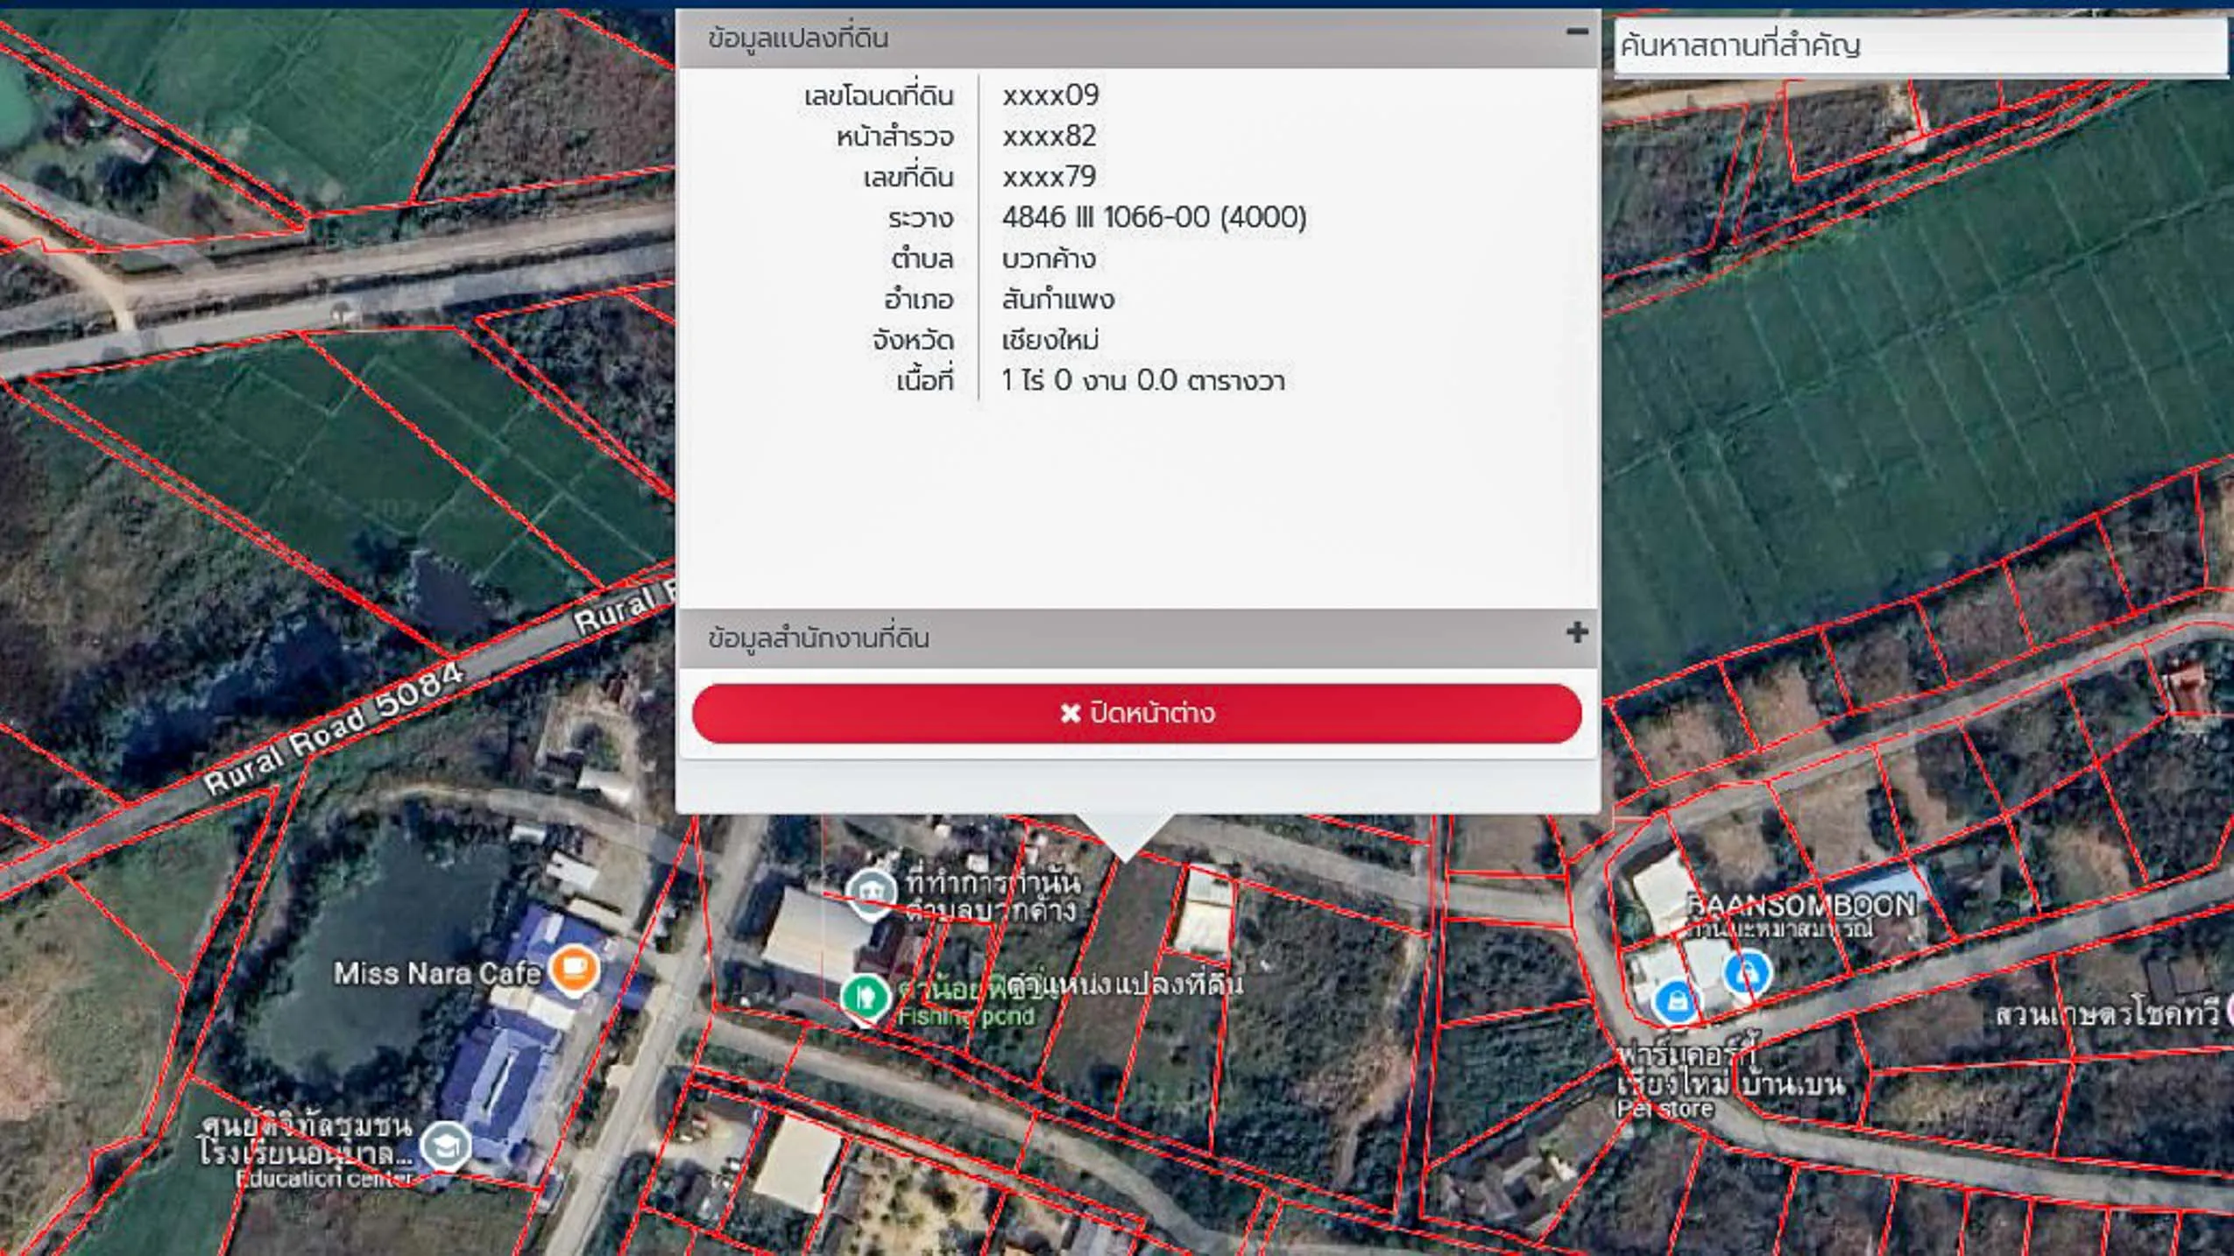Click the Education center graduation cap marker
The image size is (2234, 1256).
[446, 1145]
